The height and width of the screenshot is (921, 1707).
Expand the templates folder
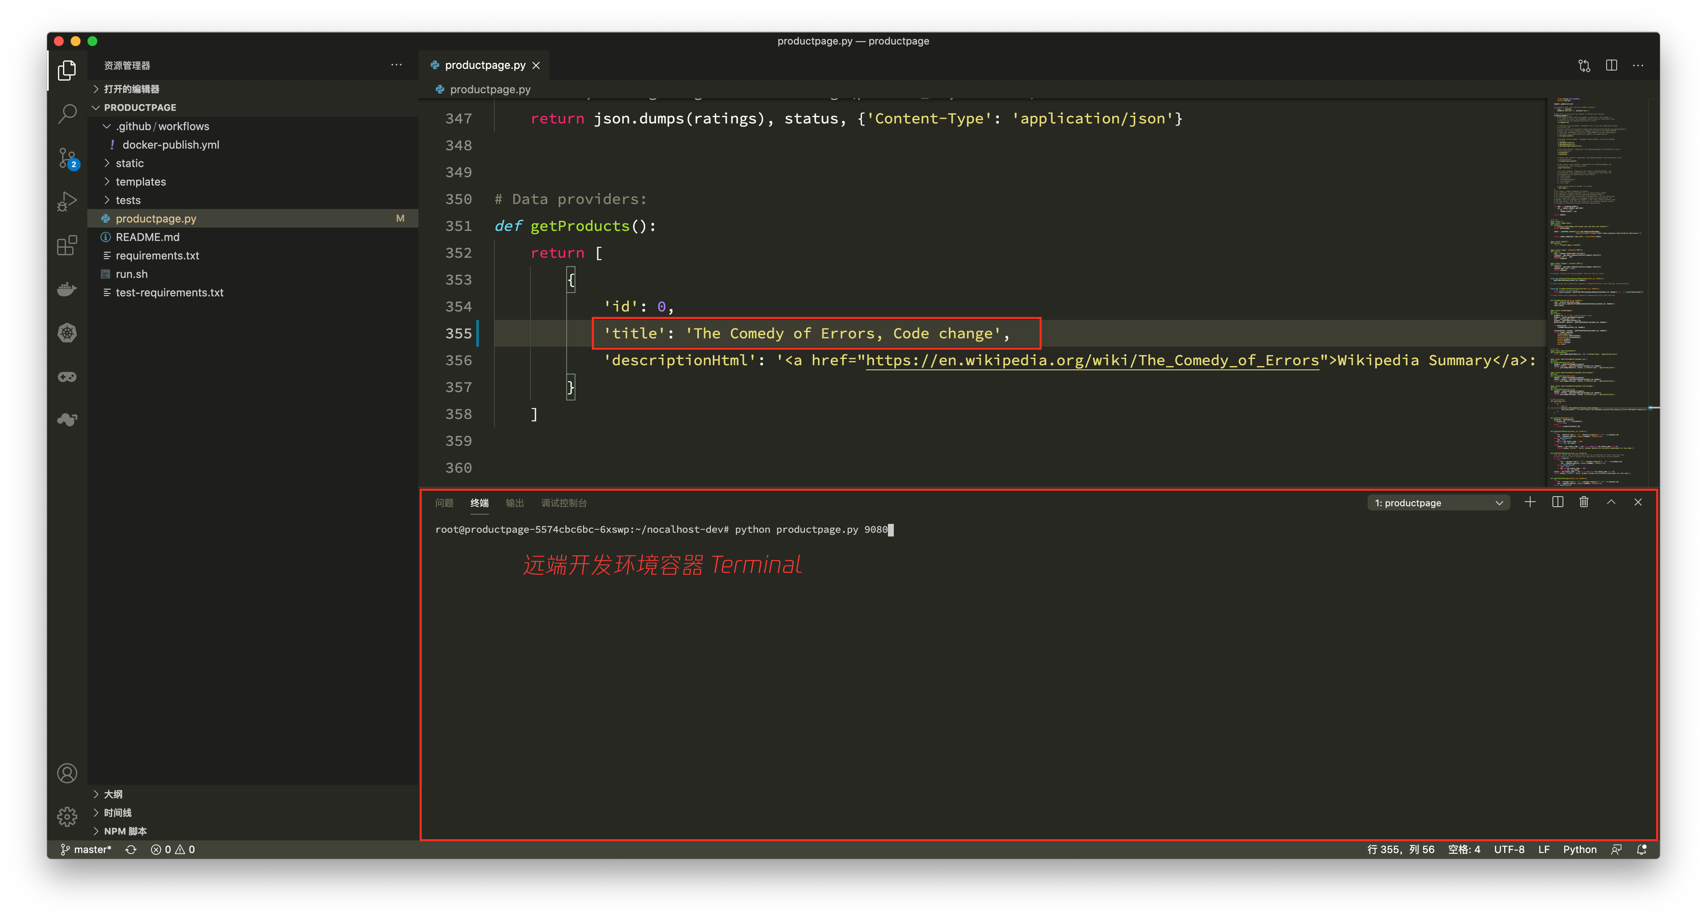[x=140, y=181]
